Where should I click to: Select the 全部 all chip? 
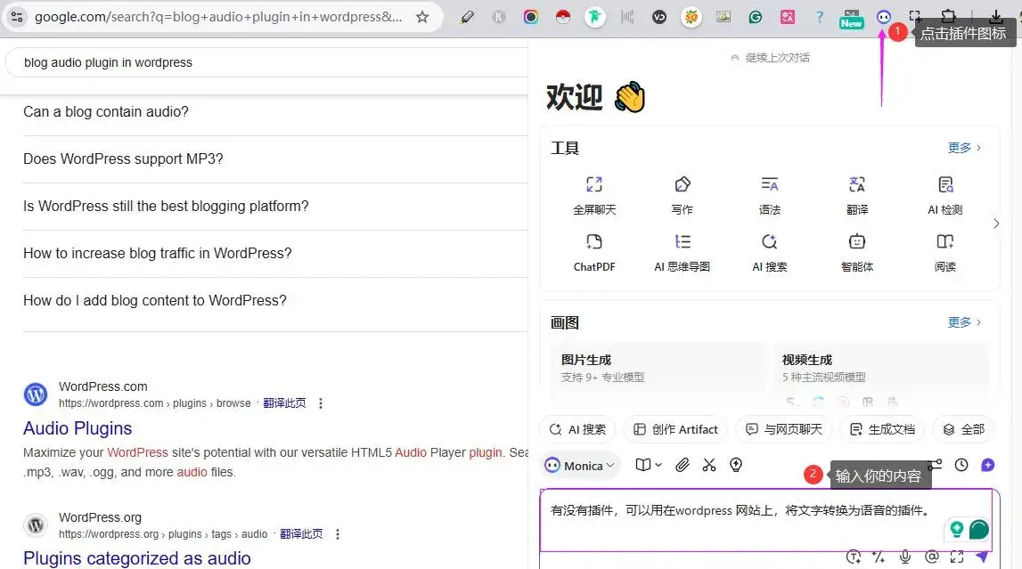[x=963, y=430]
